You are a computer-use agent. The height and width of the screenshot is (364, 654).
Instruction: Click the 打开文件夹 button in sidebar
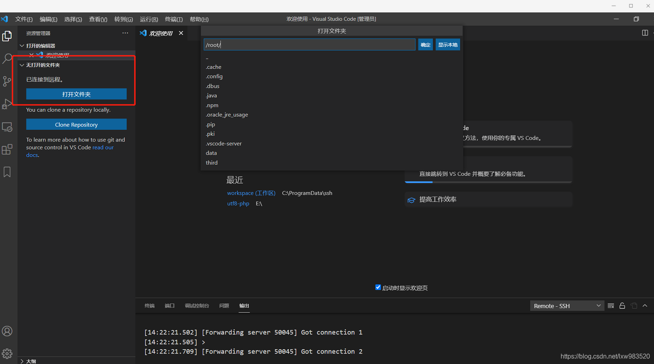[76, 94]
